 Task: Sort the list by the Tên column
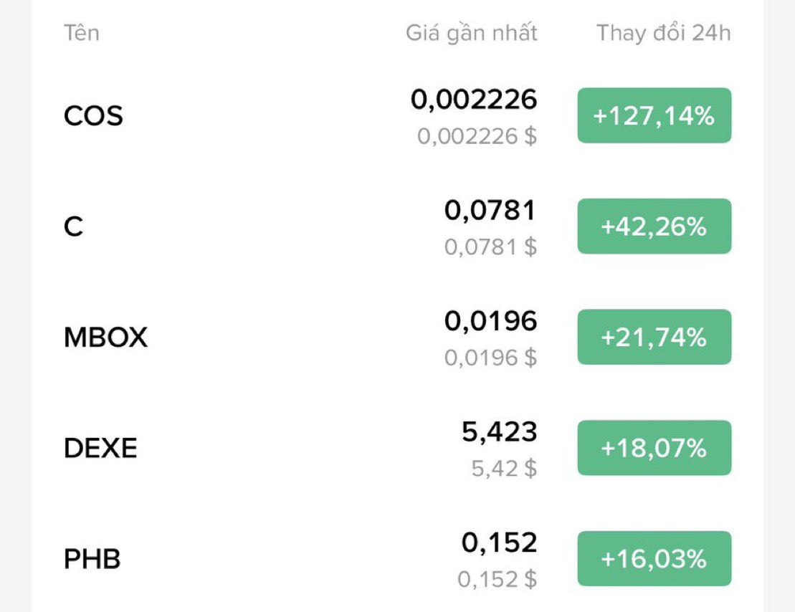pyautogui.click(x=82, y=33)
